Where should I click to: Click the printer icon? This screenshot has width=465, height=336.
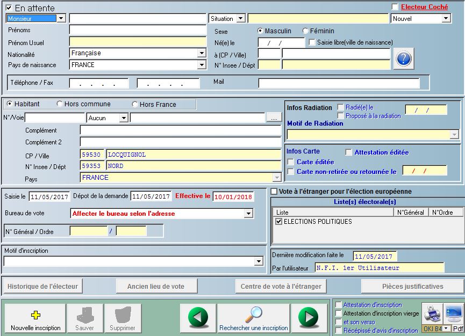pyautogui.click(x=432, y=313)
